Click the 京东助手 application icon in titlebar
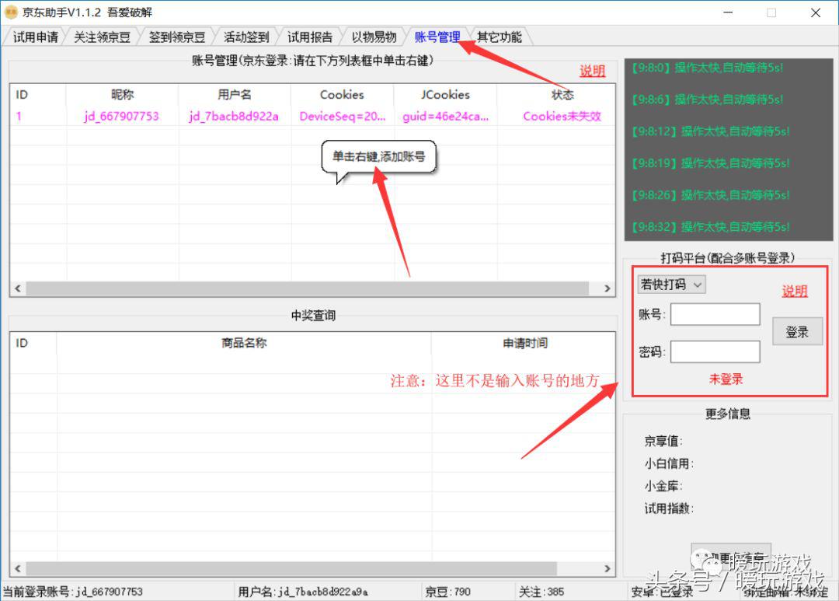 tap(11, 12)
